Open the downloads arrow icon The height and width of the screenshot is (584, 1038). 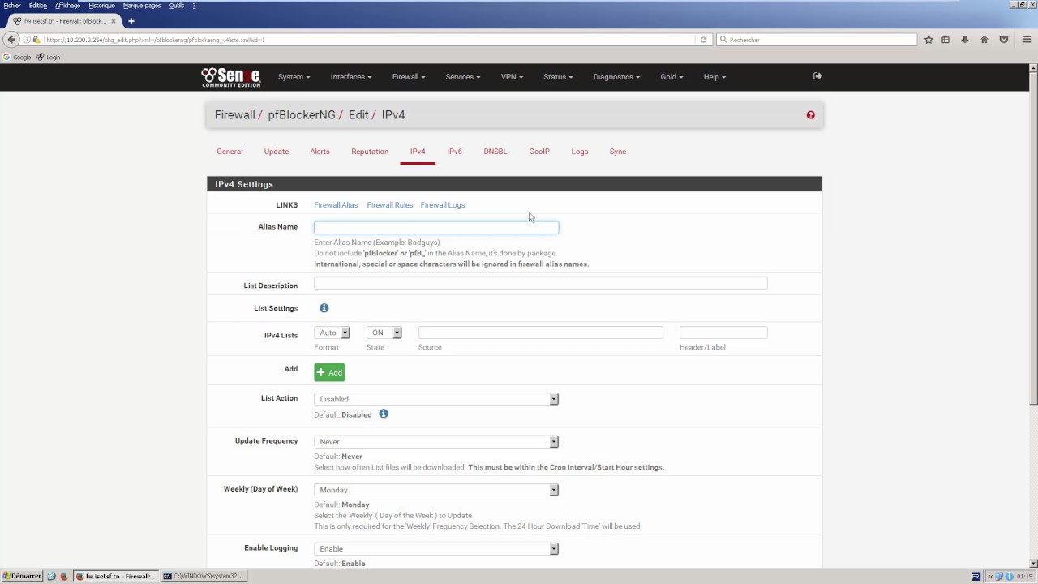(965, 40)
